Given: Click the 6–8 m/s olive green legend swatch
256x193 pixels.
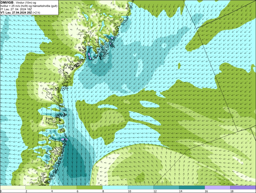Looking at the screenshot, I should tap(90, 187).
